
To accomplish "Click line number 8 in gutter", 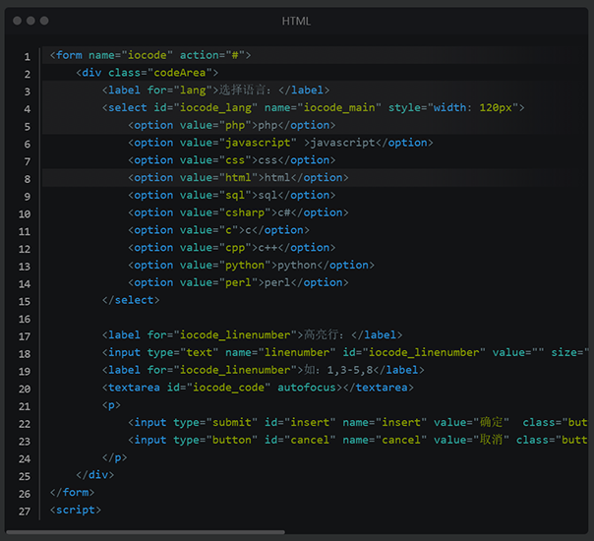I will pyautogui.click(x=28, y=179).
